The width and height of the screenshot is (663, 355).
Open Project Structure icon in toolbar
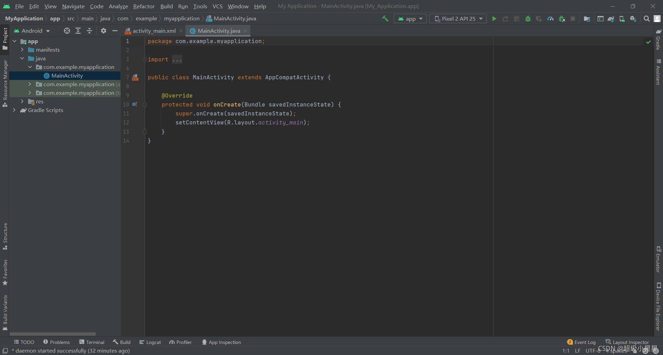[x=587, y=19]
